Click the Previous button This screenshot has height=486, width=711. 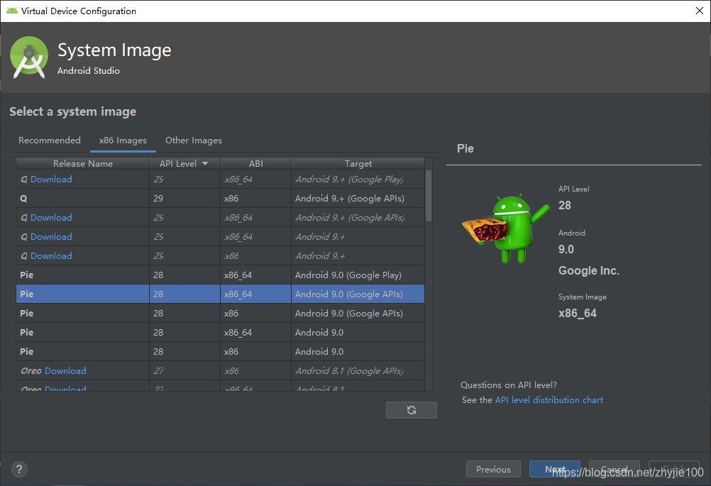493,469
